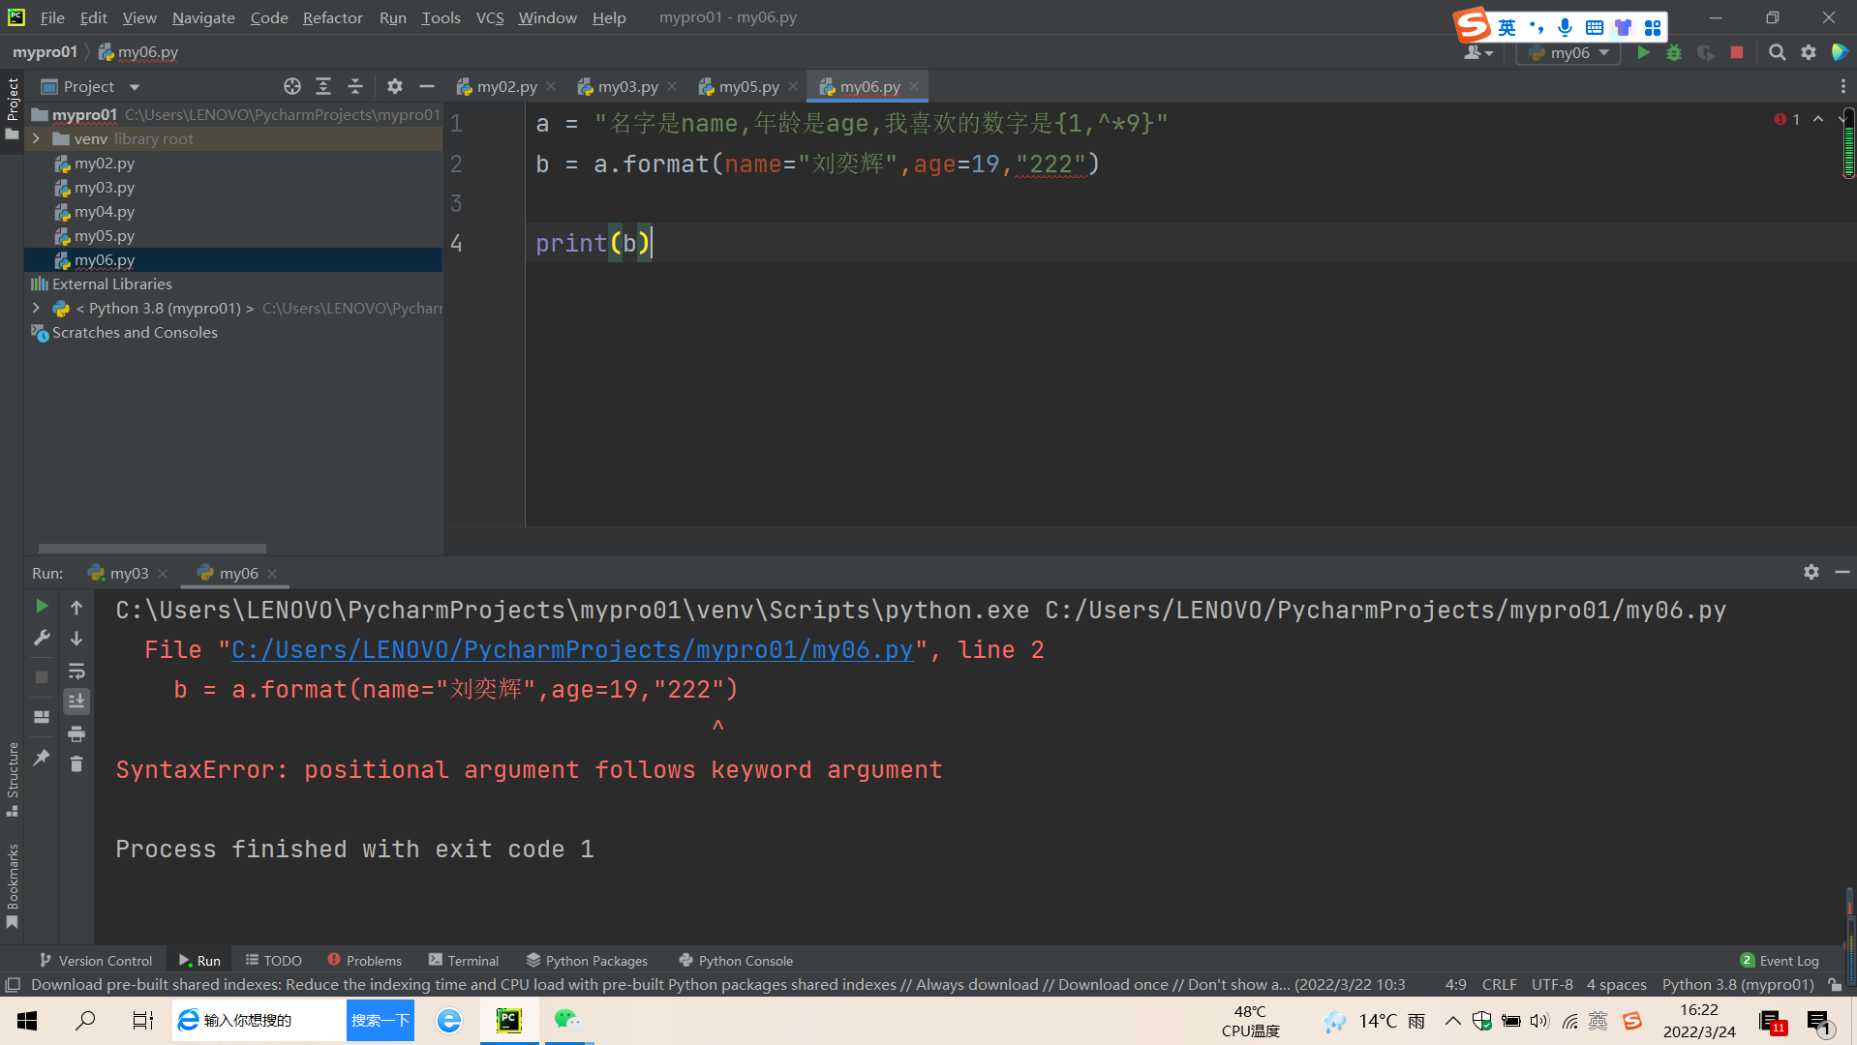Rerun my06 from Run panel
The width and height of the screenshot is (1857, 1045).
pos(42,606)
